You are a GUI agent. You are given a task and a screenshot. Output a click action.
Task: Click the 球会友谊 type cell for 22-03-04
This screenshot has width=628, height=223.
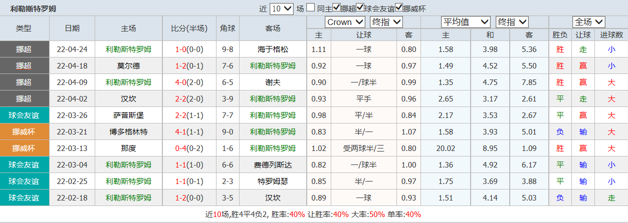(x=25, y=164)
